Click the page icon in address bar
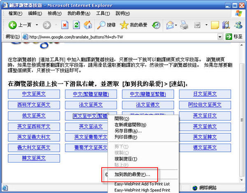The width and height of the screenshot is (247, 193). tap(25, 37)
